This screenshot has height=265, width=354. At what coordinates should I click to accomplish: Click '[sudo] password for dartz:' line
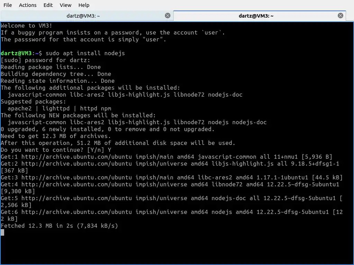coord(45,60)
